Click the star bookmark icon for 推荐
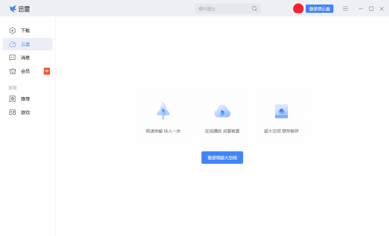 point(13,99)
